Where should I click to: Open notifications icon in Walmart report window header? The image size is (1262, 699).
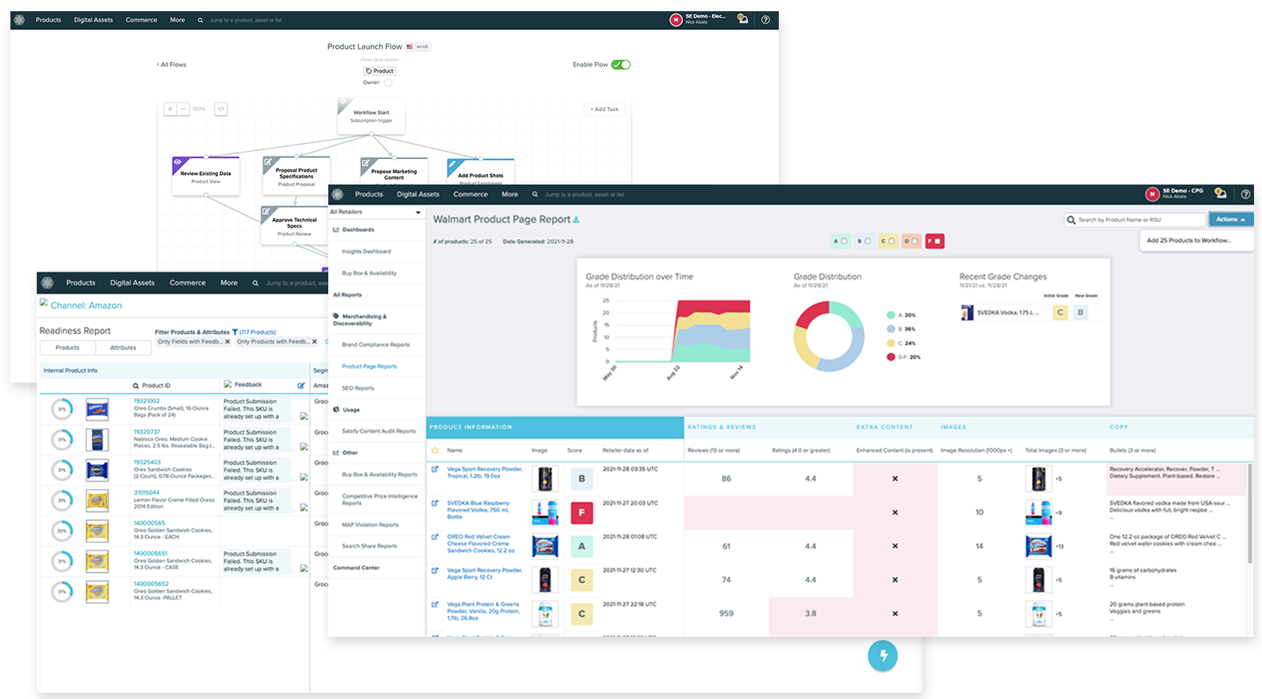1220,193
